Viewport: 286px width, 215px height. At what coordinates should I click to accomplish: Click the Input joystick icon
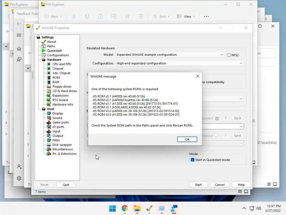(x=49, y=131)
